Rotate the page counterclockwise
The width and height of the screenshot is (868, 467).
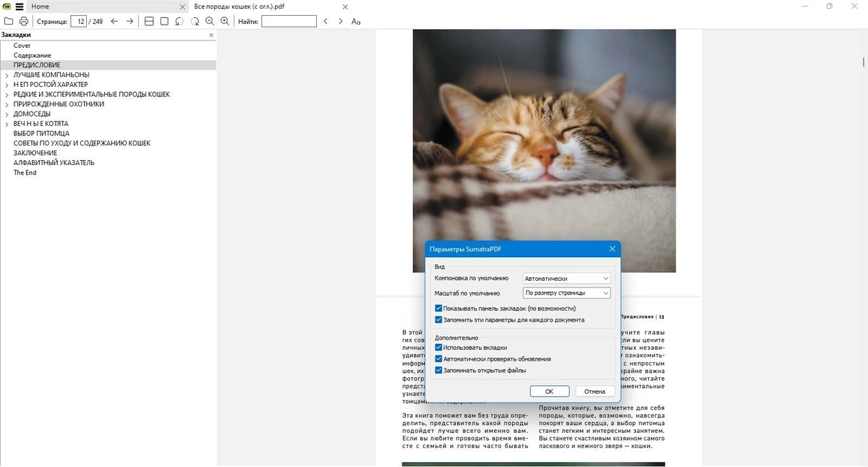[179, 22]
